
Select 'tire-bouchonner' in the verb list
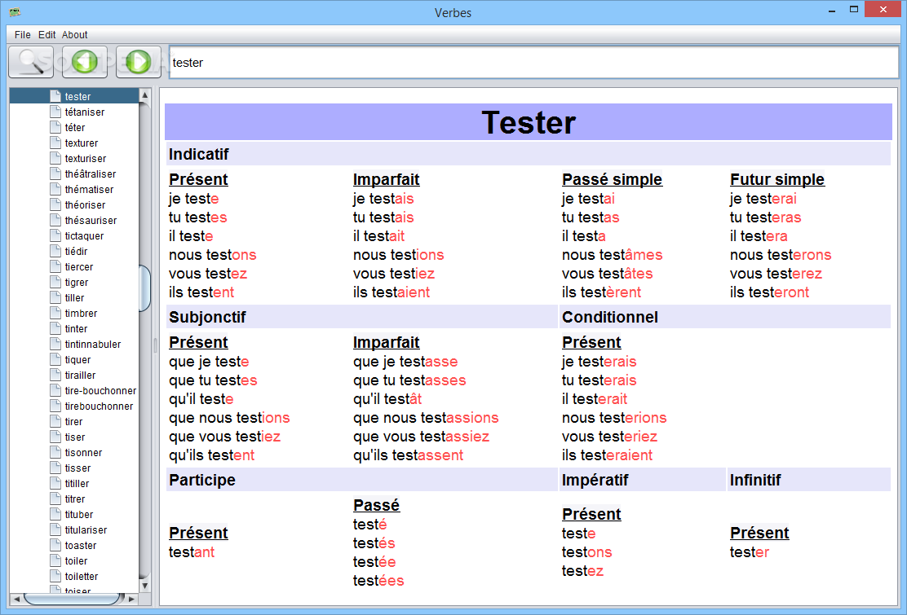tap(100, 391)
